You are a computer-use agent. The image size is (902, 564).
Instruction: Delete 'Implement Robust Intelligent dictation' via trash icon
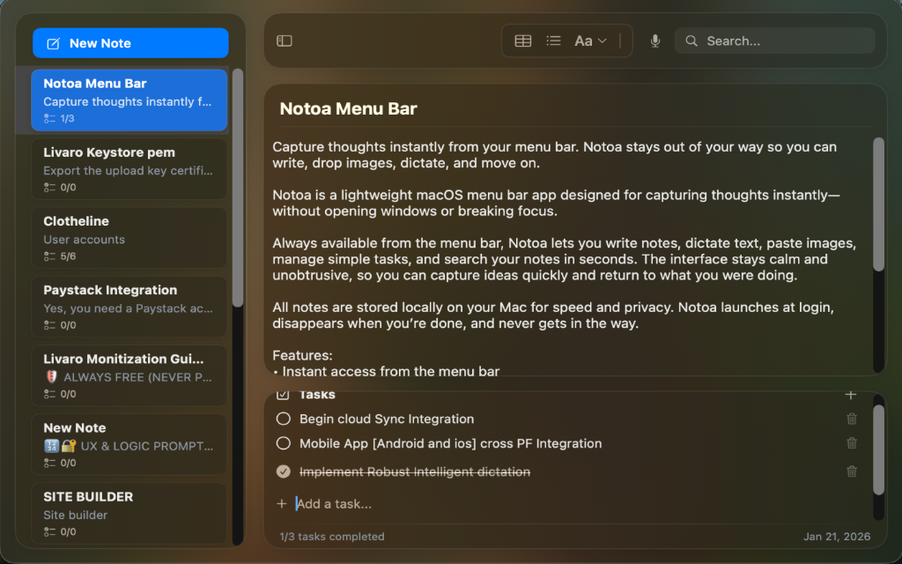click(851, 471)
